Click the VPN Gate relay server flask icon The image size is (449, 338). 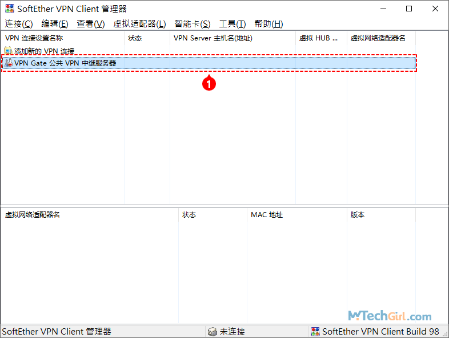9,63
